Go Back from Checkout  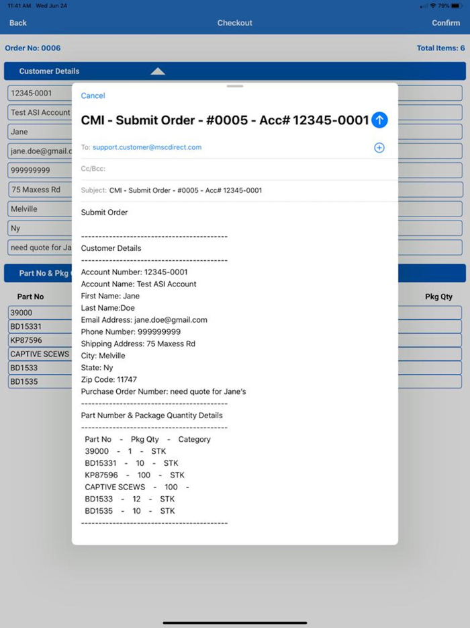pos(18,23)
